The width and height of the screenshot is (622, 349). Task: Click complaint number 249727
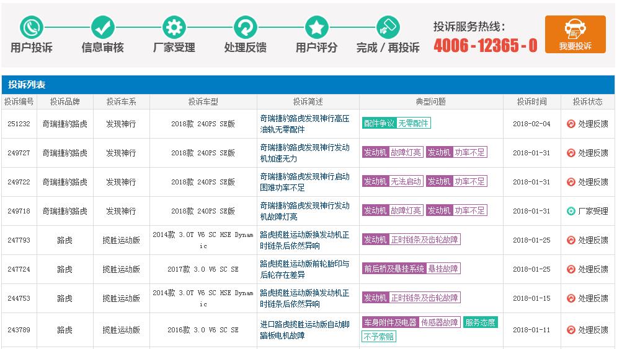19,153
